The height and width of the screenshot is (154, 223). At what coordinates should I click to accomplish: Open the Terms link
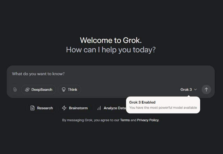(125, 120)
